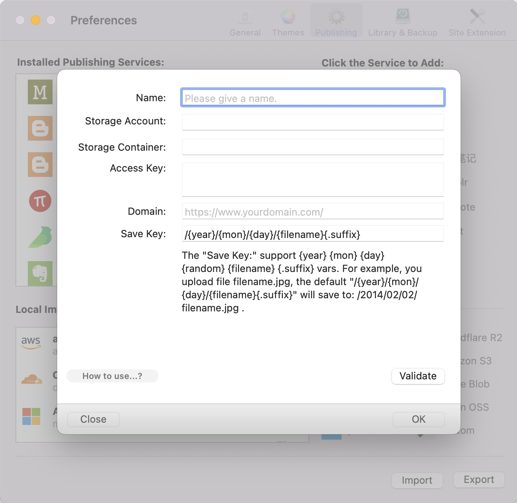
Task: Select the first Blogger service icon
Action: point(40,128)
